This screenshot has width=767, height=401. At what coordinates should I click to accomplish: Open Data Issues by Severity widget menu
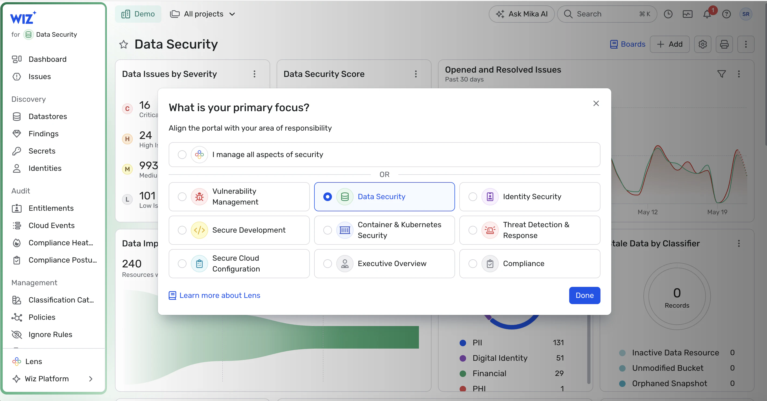click(254, 74)
